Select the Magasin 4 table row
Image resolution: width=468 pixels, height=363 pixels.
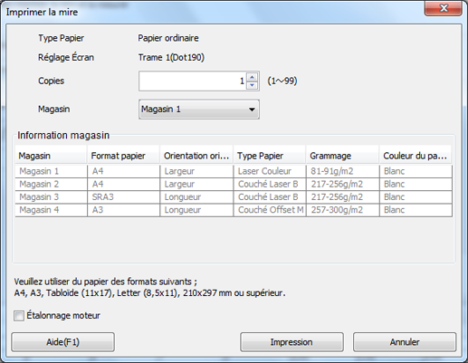234,210
